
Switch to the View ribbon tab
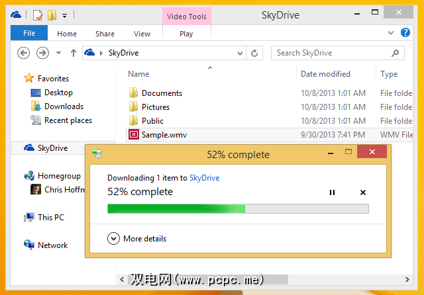tap(142, 34)
